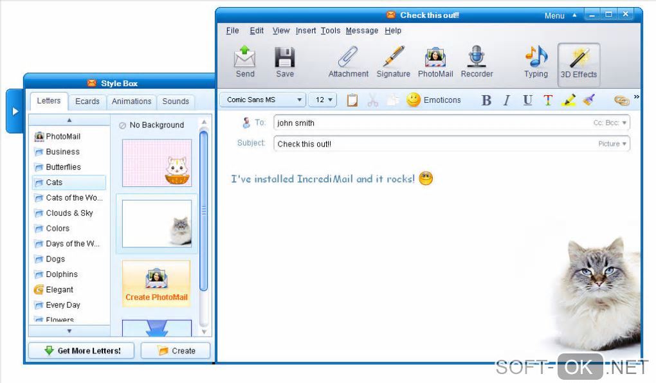Open the Insert menu
Image resolution: width=656 pixels, height=383 pixels.
[x=306, y=30]
